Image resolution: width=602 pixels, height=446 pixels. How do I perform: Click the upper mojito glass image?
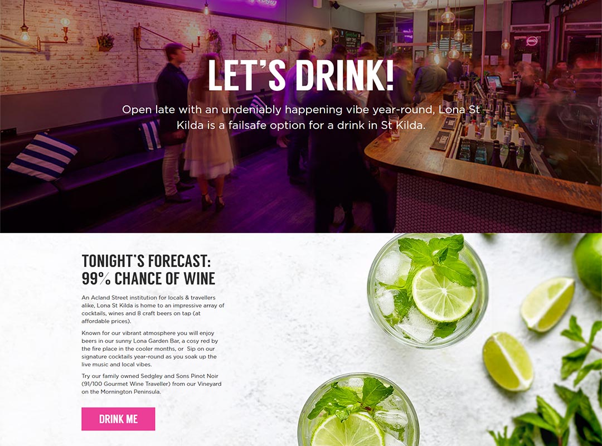428,291
